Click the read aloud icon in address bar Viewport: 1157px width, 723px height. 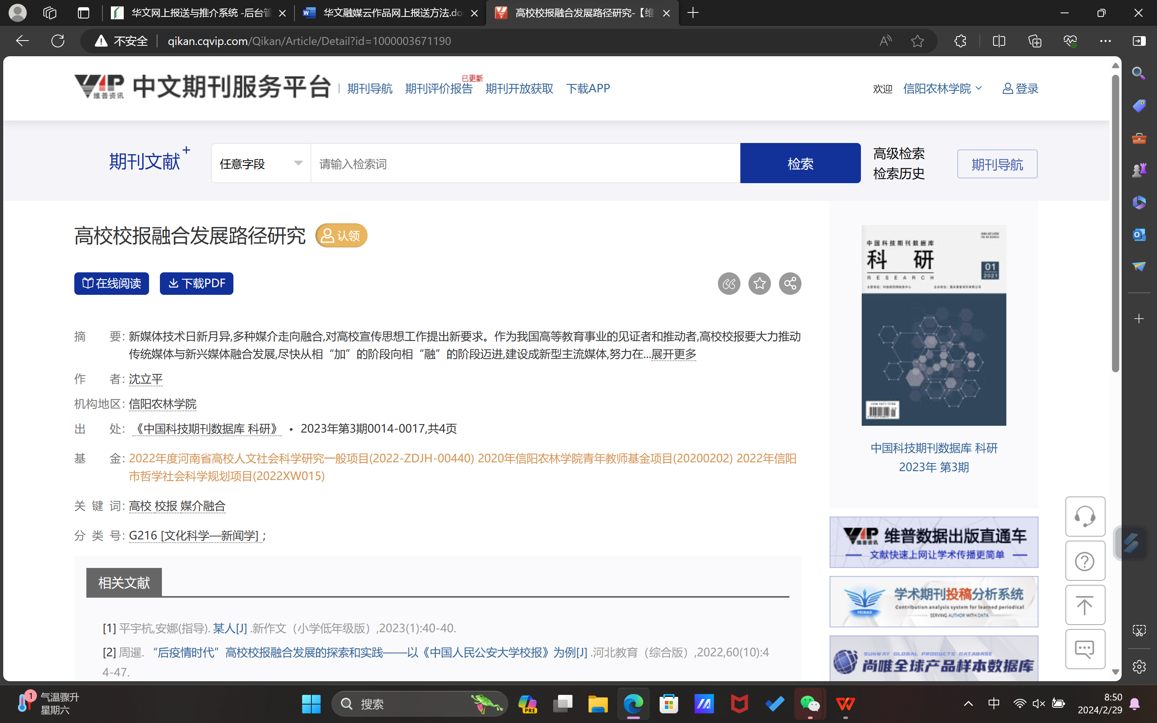(x=885, y=41)
